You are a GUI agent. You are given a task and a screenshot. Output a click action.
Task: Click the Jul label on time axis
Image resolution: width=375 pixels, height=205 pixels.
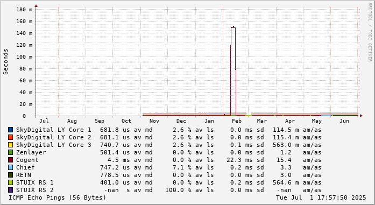click(44, 121)
